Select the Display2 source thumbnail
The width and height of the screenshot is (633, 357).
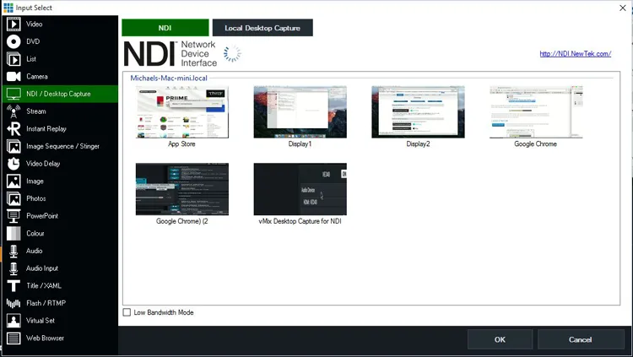(x=418, y=112)
